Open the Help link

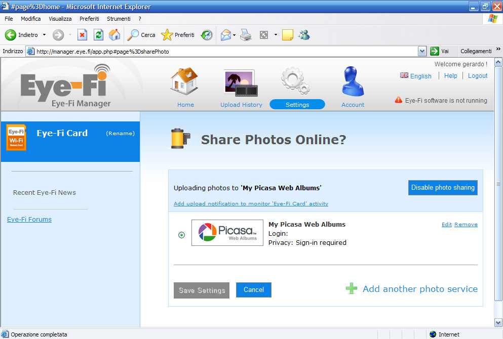click(451, 75)
